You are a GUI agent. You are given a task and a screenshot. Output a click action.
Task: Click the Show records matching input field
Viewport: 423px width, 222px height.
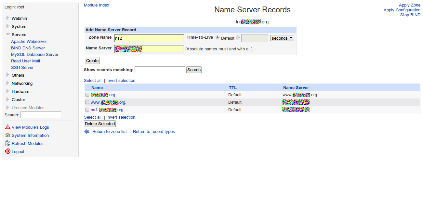pyautogui.click(x=160, y=70)
